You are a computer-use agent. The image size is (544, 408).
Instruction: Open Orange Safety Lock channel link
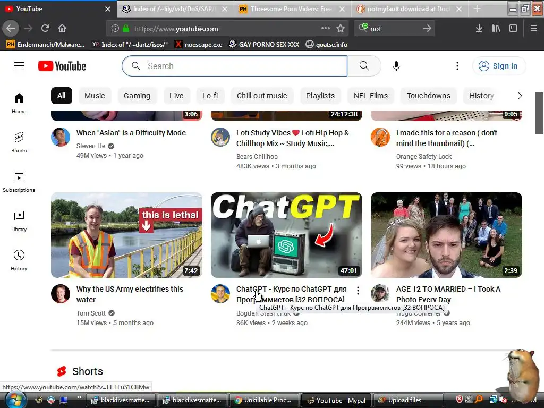click(423, 157)
